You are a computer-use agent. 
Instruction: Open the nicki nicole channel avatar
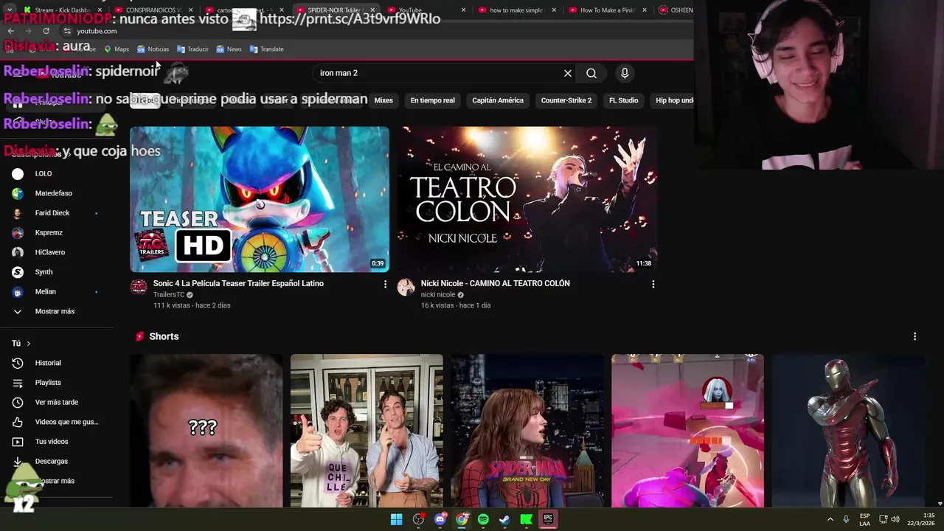coord(406,288)
